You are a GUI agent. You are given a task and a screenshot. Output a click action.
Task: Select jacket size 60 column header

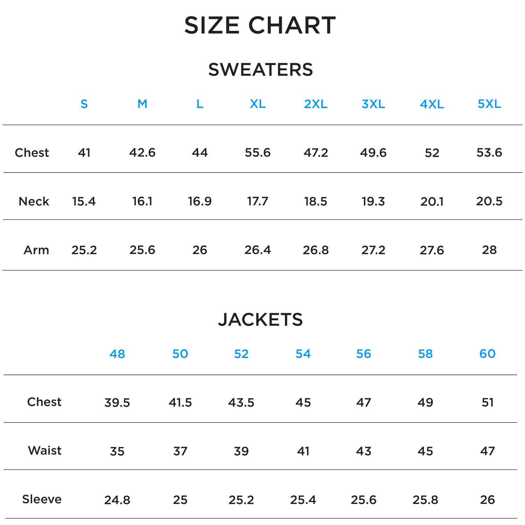coord(488,354)
